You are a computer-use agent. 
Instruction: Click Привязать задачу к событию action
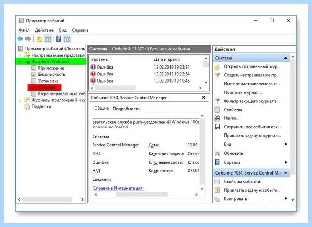point(252,190)
